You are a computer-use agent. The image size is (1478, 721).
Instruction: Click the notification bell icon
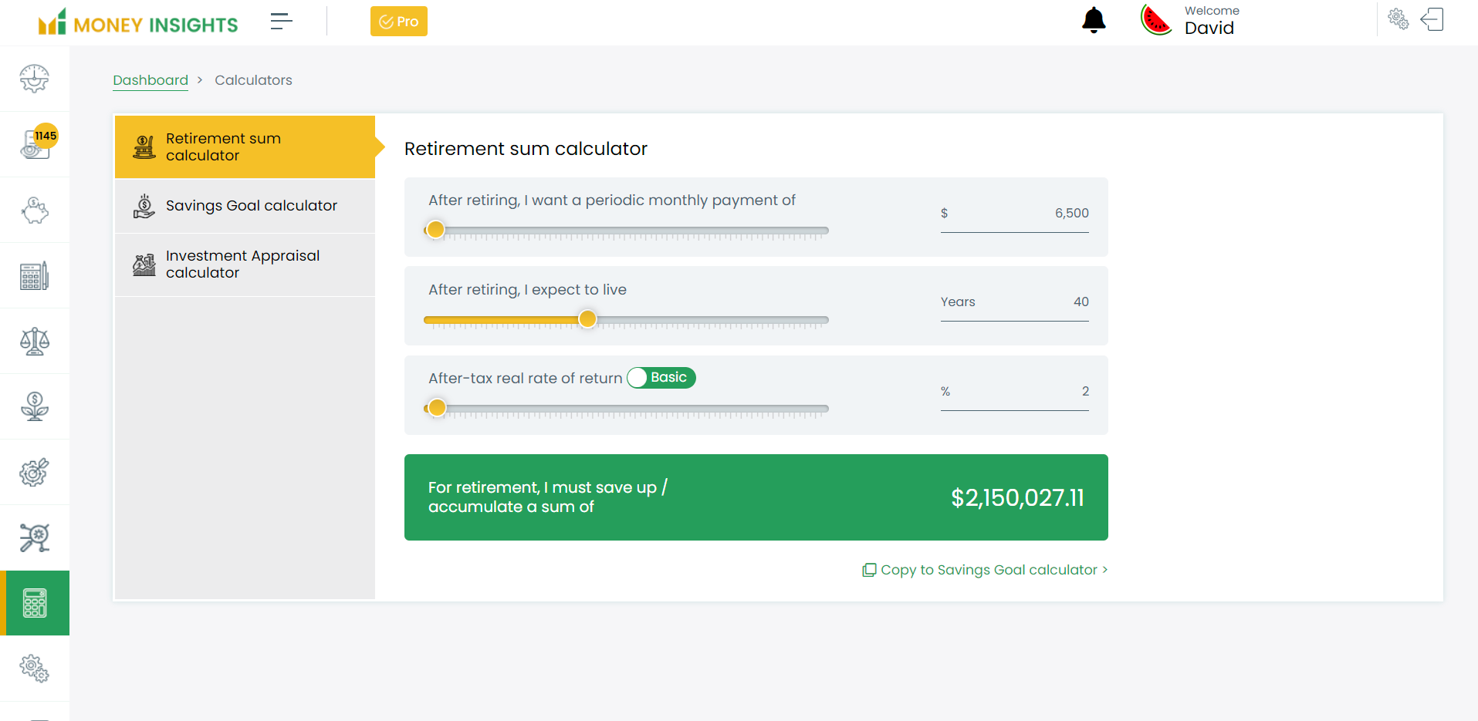(x=1094, y=21)
